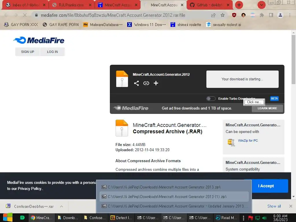
Task: Open the uBlock Origin extension icon
Action: click(x=234, y=15)
